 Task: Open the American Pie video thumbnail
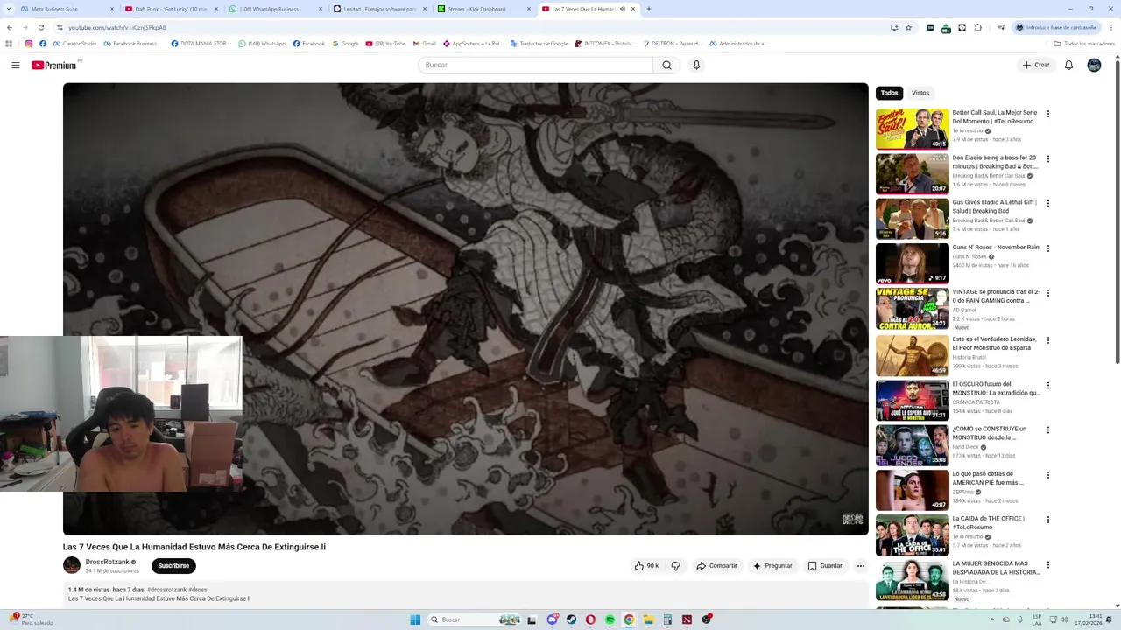pyautogui.click(x=912, y=490)
